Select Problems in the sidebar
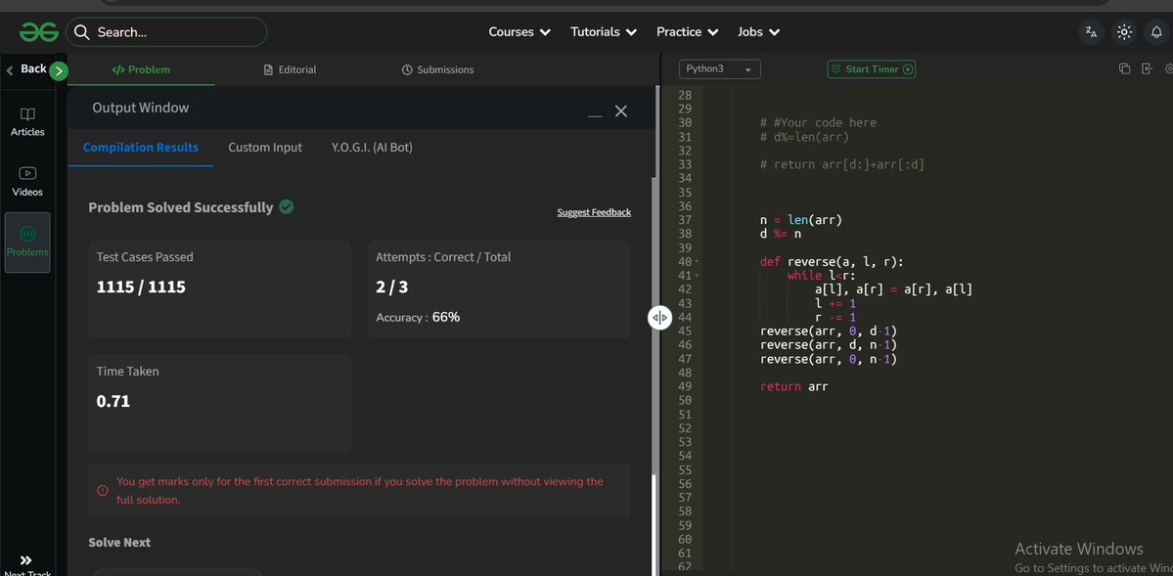Screen dimensions: 1173x576 [27, 243]
